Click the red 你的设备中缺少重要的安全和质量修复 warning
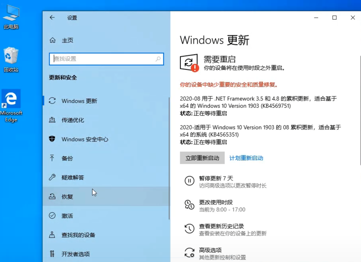361x262 pixels. [x=229, y=85]
